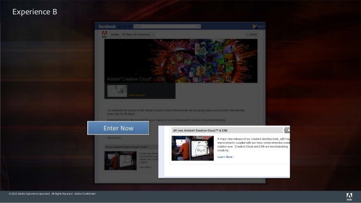
Task: Click the 'Adobe® Creative Cloud™ CS6' banner caption
Action: point(136,79)
